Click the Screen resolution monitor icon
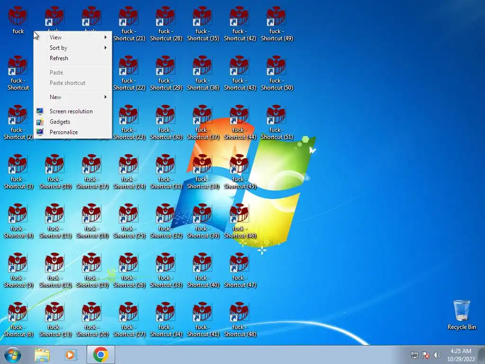 click(x=40, y=111)
